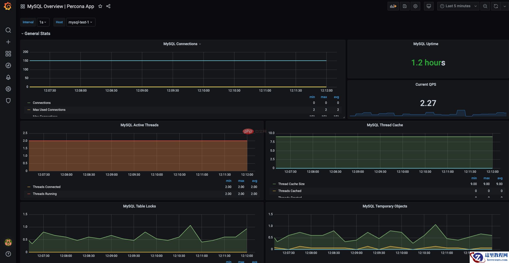
Task: Save the dashboard with disk icon
Action: (405, 6)
